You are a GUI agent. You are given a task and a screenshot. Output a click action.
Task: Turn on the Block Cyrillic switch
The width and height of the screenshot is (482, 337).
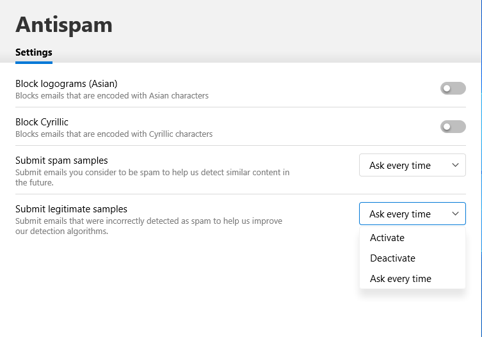pyautogui.click(x=453, y=127)
